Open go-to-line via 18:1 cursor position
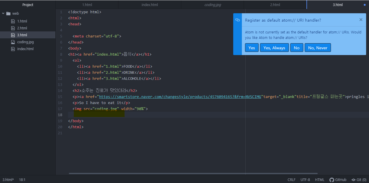This screenshot has width=369, height=183. pos(22,180)
